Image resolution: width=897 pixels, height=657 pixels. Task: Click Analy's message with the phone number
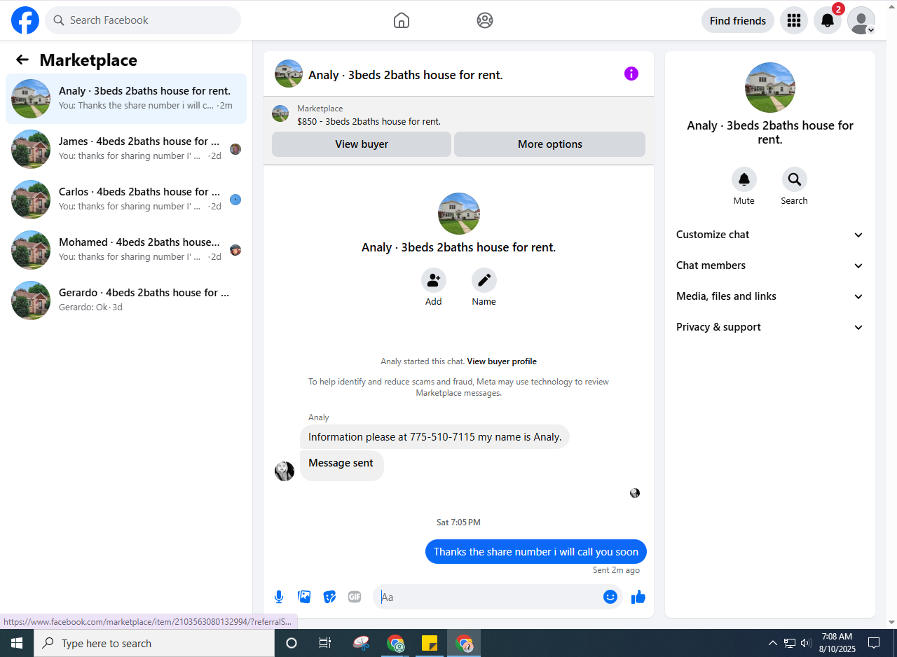pyautogui.click(x=435, y=437)
